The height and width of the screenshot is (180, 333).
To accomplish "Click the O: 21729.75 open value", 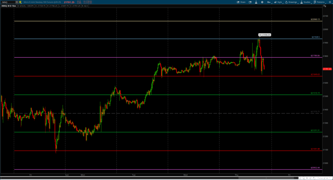I will coord(40,6).
